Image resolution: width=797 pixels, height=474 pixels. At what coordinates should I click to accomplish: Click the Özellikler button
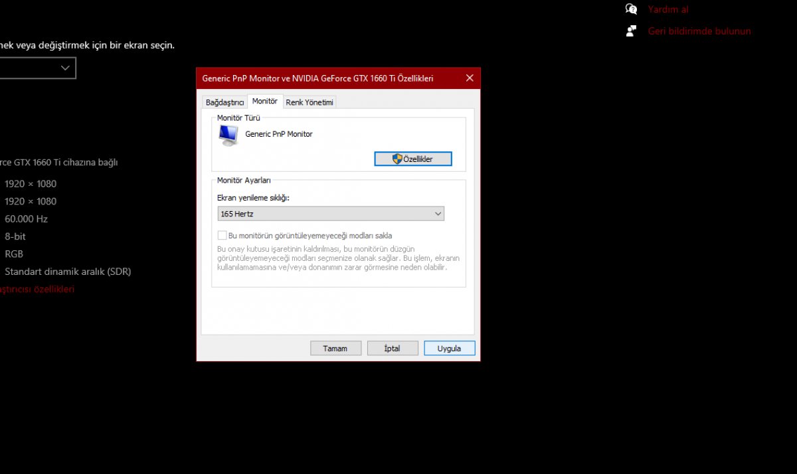(413, 159)
